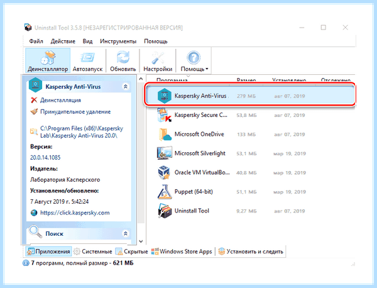Screen dimensions: 377x288
Task: Sort by the Программа column header
Action: coord(172,80)
